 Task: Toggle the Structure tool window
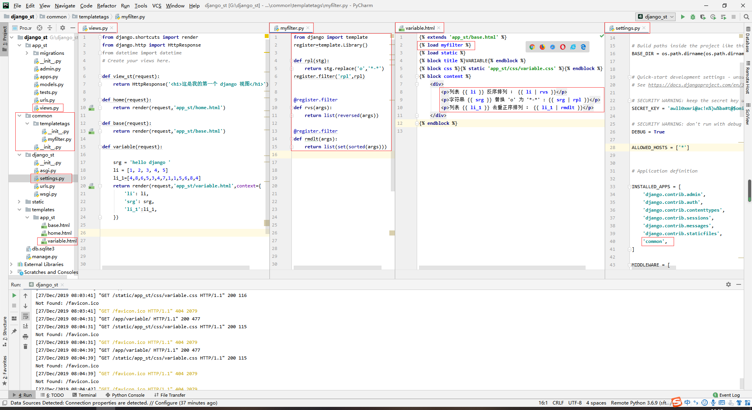tap(5, 331)
